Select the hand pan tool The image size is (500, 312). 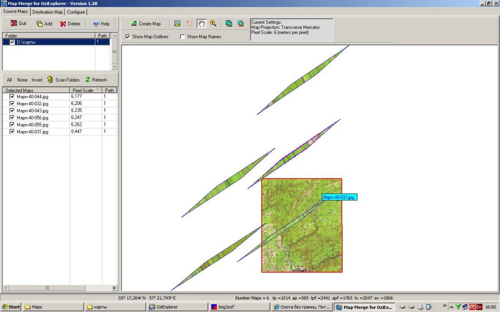pyautogui.click(x=201, y=24)
